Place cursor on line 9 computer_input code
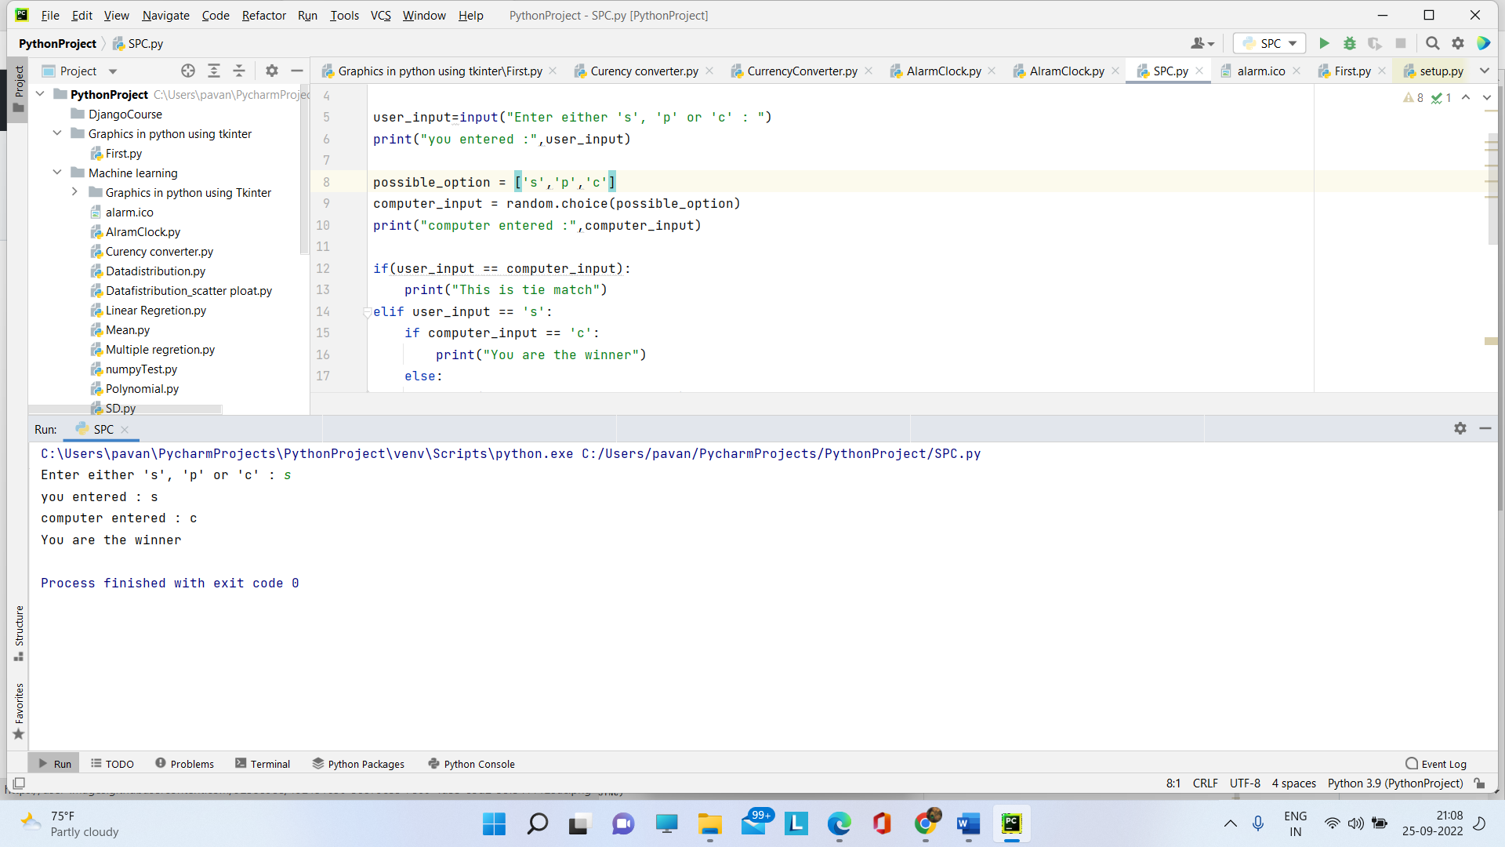The height and width of the screenshot is (847, 1505). 557,203
